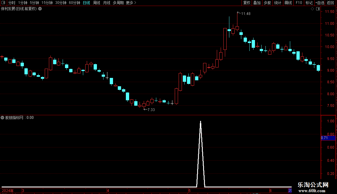The width and height of the screenshot is (337, 194).
Task: Click the white indicator spike peak
Action: click(x=200, y=122)
